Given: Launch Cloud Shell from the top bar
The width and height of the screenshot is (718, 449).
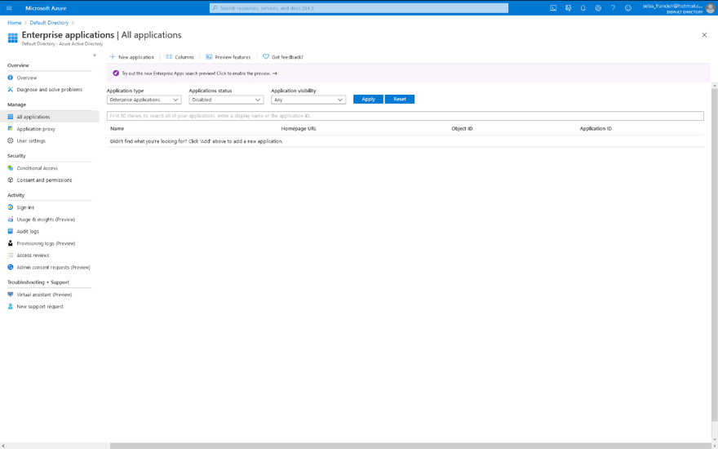Looking at the screenshot, I should click(553, 8).
